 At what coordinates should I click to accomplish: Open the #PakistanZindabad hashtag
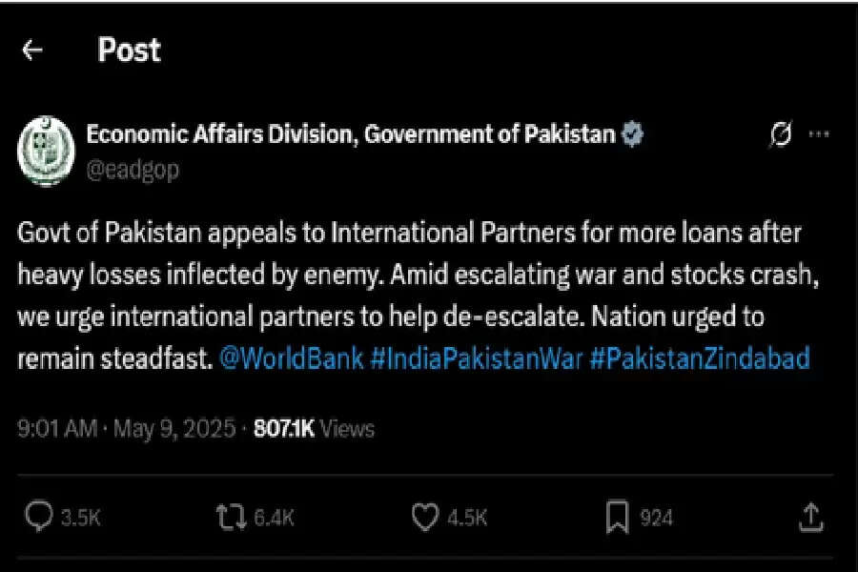coord(700,359)
